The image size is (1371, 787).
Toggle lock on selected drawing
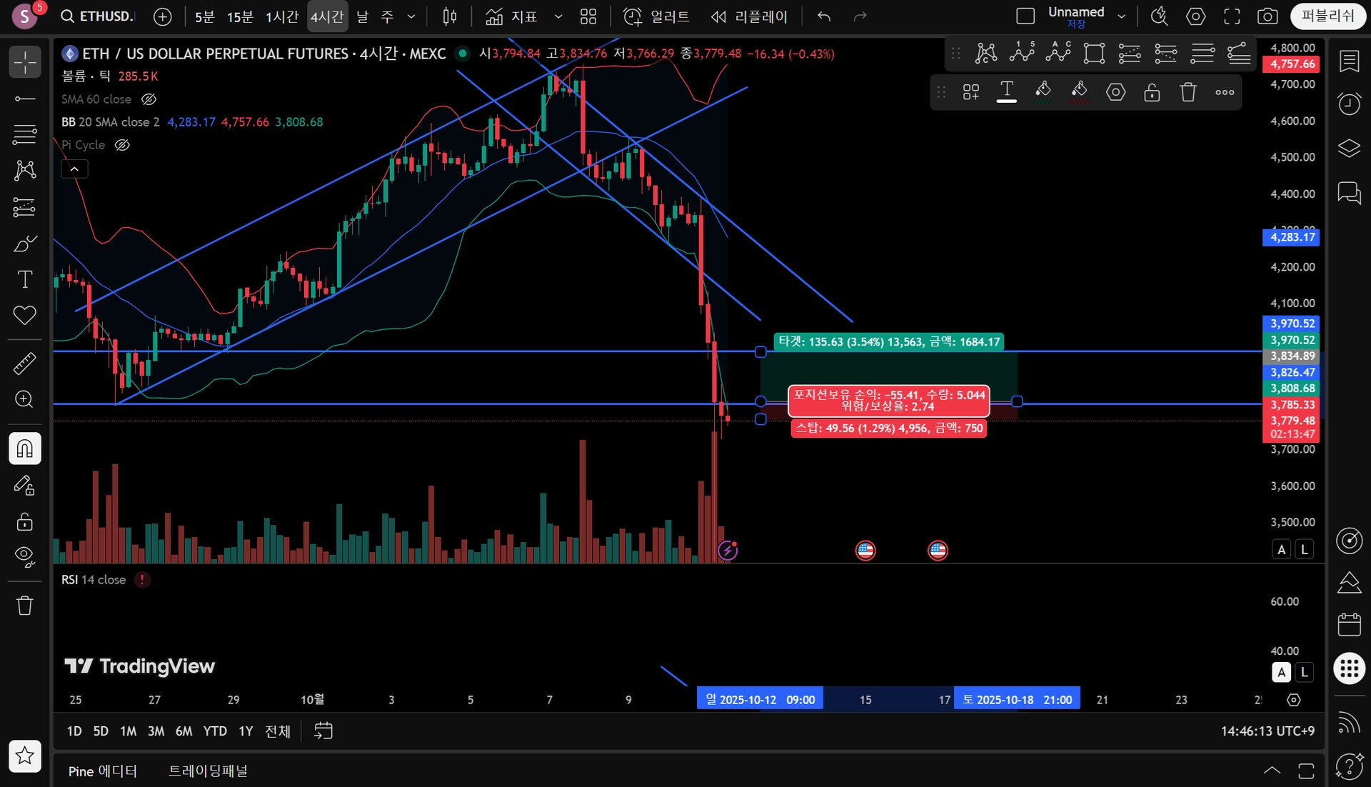click(1151, 92)
